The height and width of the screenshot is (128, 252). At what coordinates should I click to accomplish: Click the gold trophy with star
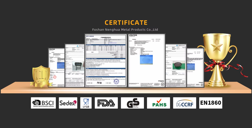[217, 60]
